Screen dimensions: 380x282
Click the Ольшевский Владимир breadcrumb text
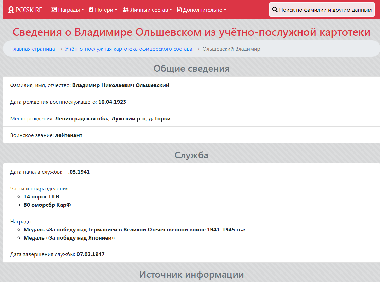coord(231,49)
